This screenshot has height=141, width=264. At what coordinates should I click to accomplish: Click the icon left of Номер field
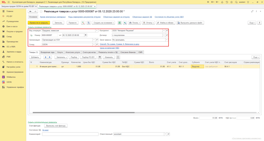click(x=31, y=35)
